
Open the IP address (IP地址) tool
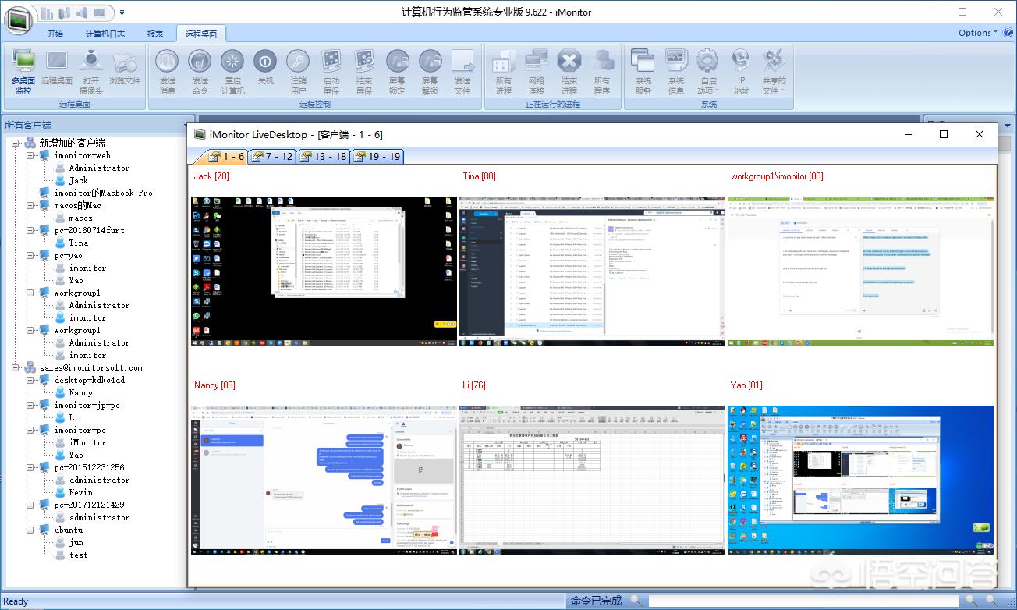pyautogui.click(x=741, y=71)
